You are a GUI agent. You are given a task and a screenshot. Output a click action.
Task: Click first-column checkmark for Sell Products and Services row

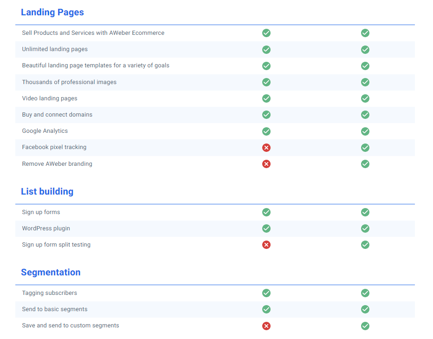[x=266, y=33]
